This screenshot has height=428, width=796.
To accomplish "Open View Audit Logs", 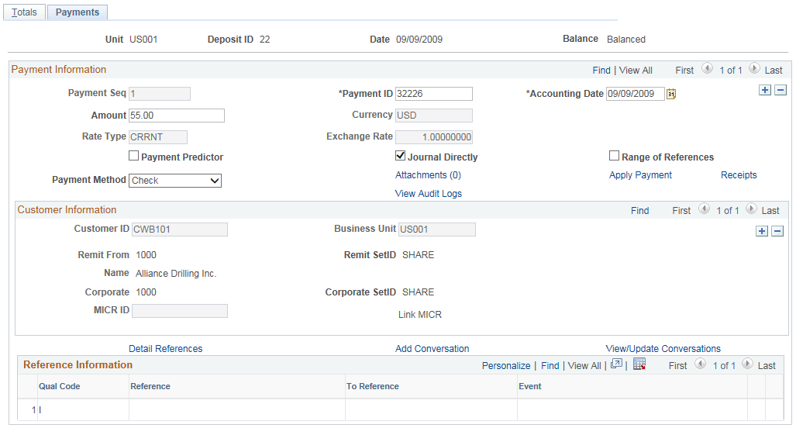I will (x=429, y=193).
